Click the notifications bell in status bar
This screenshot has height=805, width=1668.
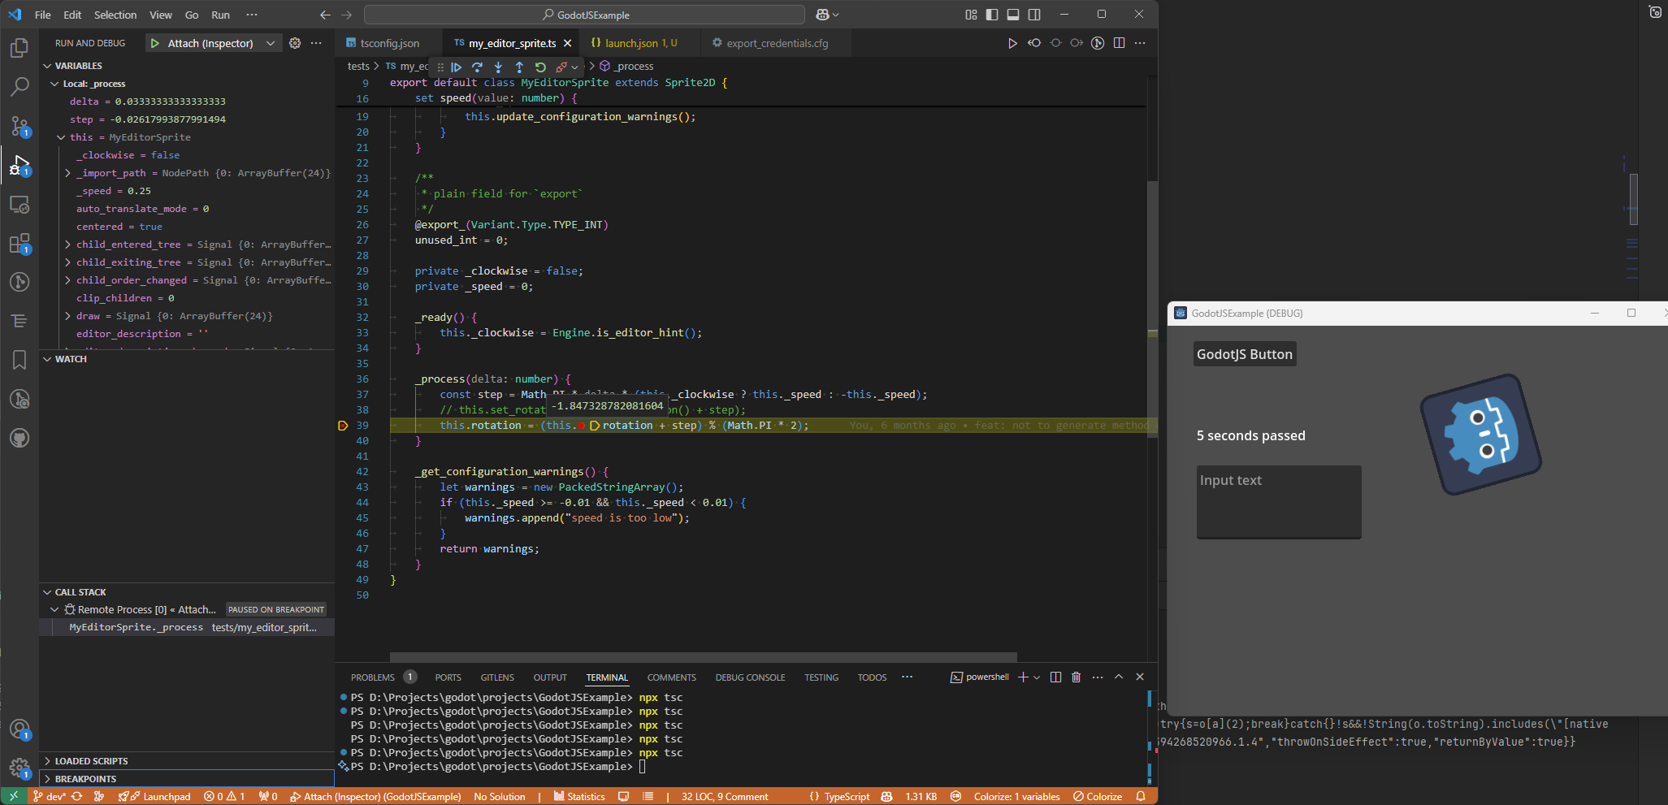click(x=1141, y=797)
